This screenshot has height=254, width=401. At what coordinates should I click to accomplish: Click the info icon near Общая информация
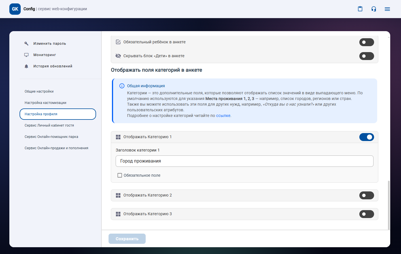click(122, 86)
